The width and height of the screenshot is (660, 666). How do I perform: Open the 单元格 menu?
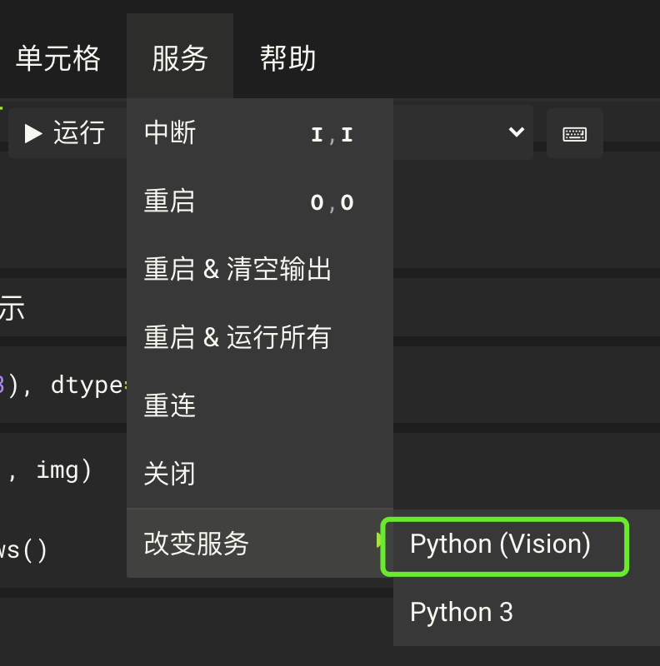(x=58, y=57)
